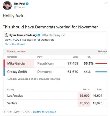110x116 pixels.
Task: Click the Ventura county row
Action: (x=55, y=103)
